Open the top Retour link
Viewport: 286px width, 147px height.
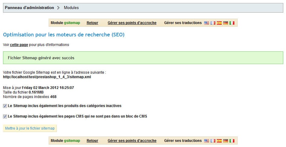point(92,23)
